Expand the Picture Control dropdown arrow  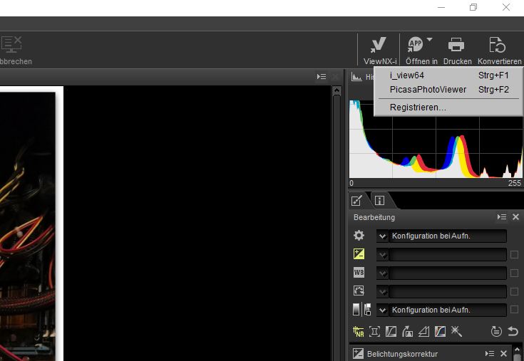382,292
